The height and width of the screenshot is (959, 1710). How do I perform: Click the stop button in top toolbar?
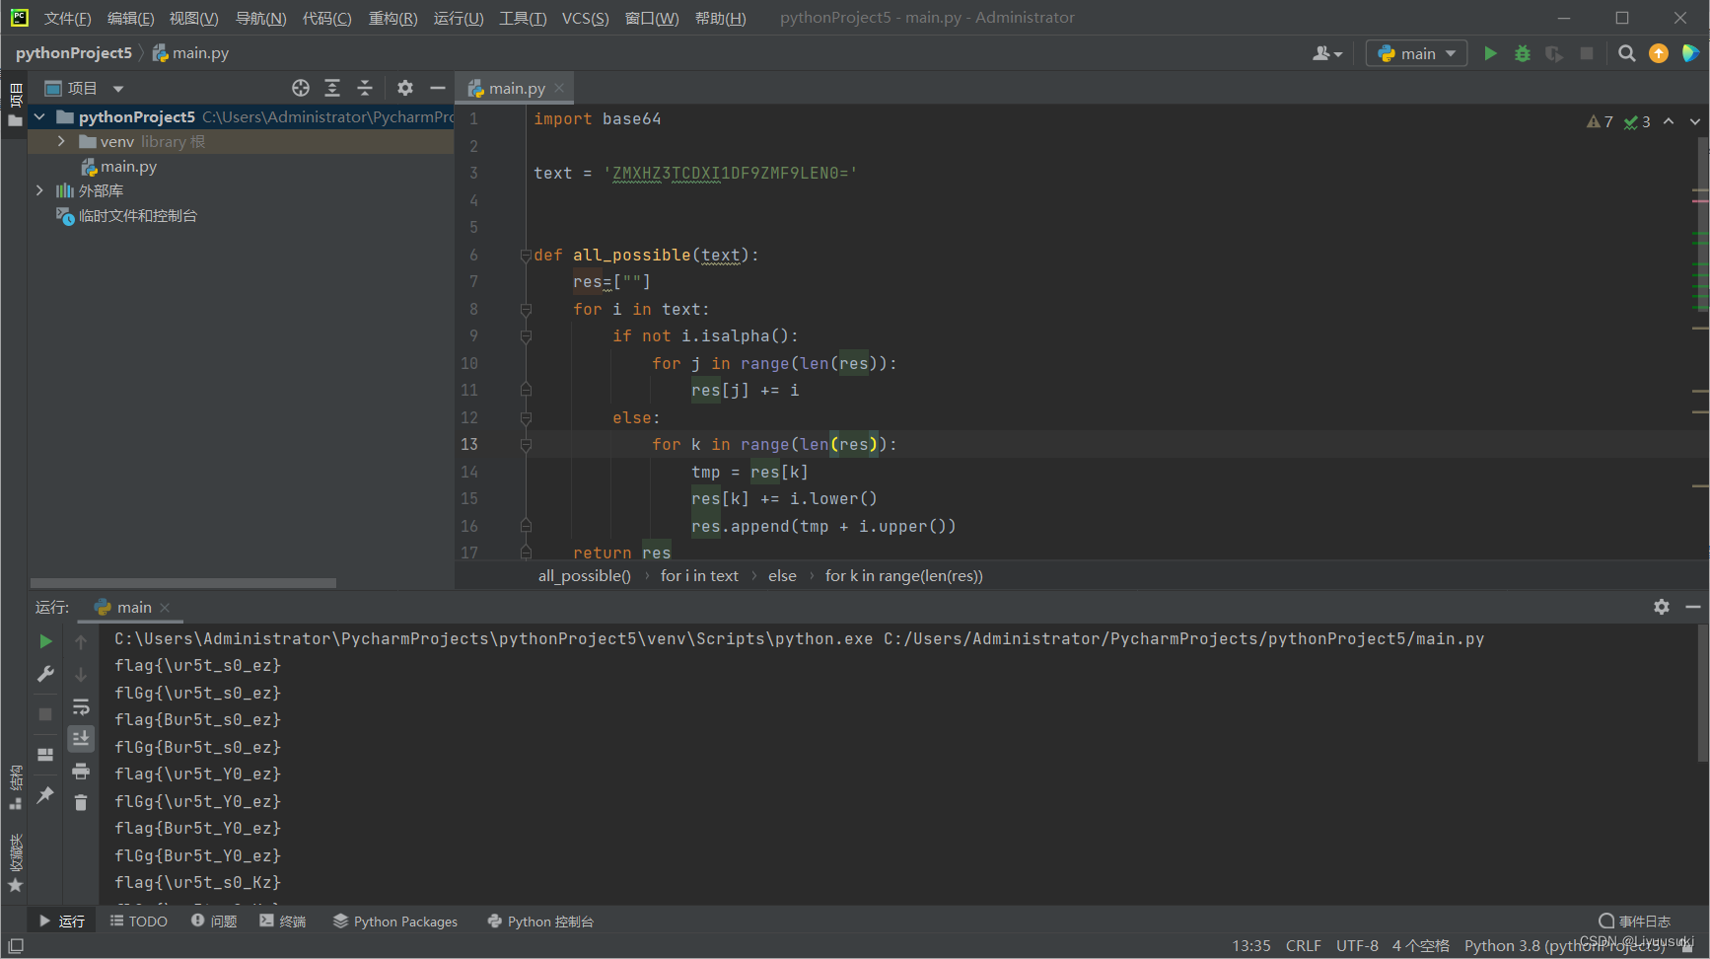[x=1587, y=53]
